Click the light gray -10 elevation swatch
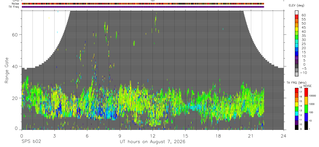319x147 pixels. point(297,74)
